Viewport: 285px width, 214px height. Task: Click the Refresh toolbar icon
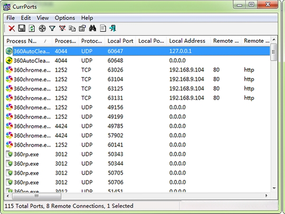point(32,29)
